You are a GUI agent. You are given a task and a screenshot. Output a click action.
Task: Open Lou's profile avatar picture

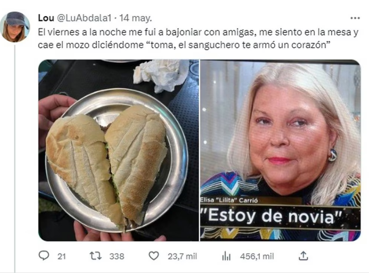15,27
